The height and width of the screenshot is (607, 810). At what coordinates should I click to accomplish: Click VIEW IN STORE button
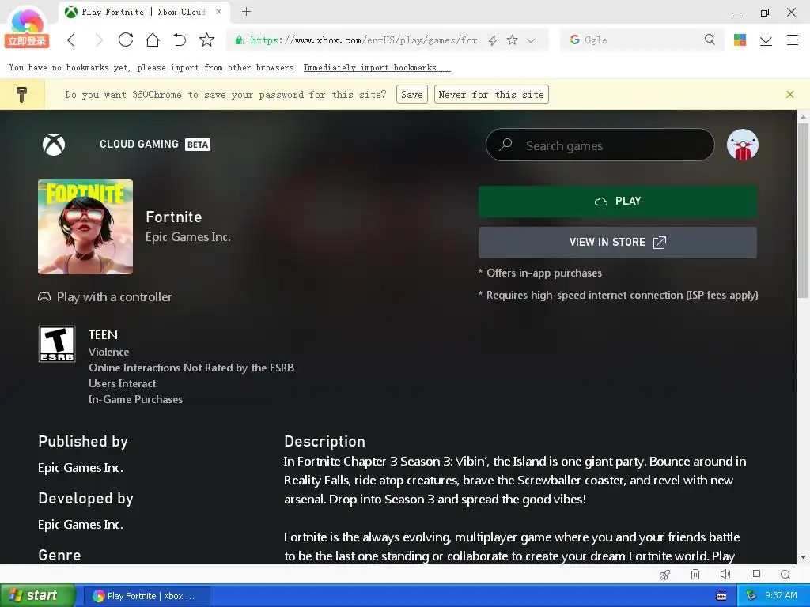(x=617, y=243)
